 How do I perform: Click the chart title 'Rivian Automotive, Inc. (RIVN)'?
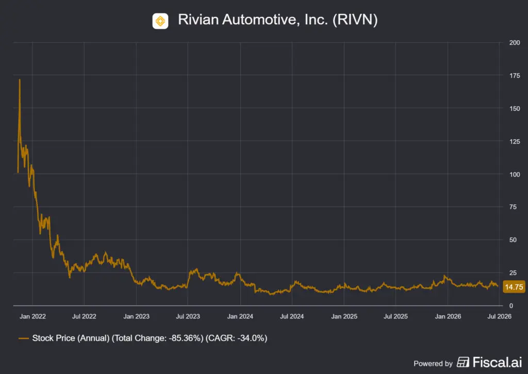[278, 20]
